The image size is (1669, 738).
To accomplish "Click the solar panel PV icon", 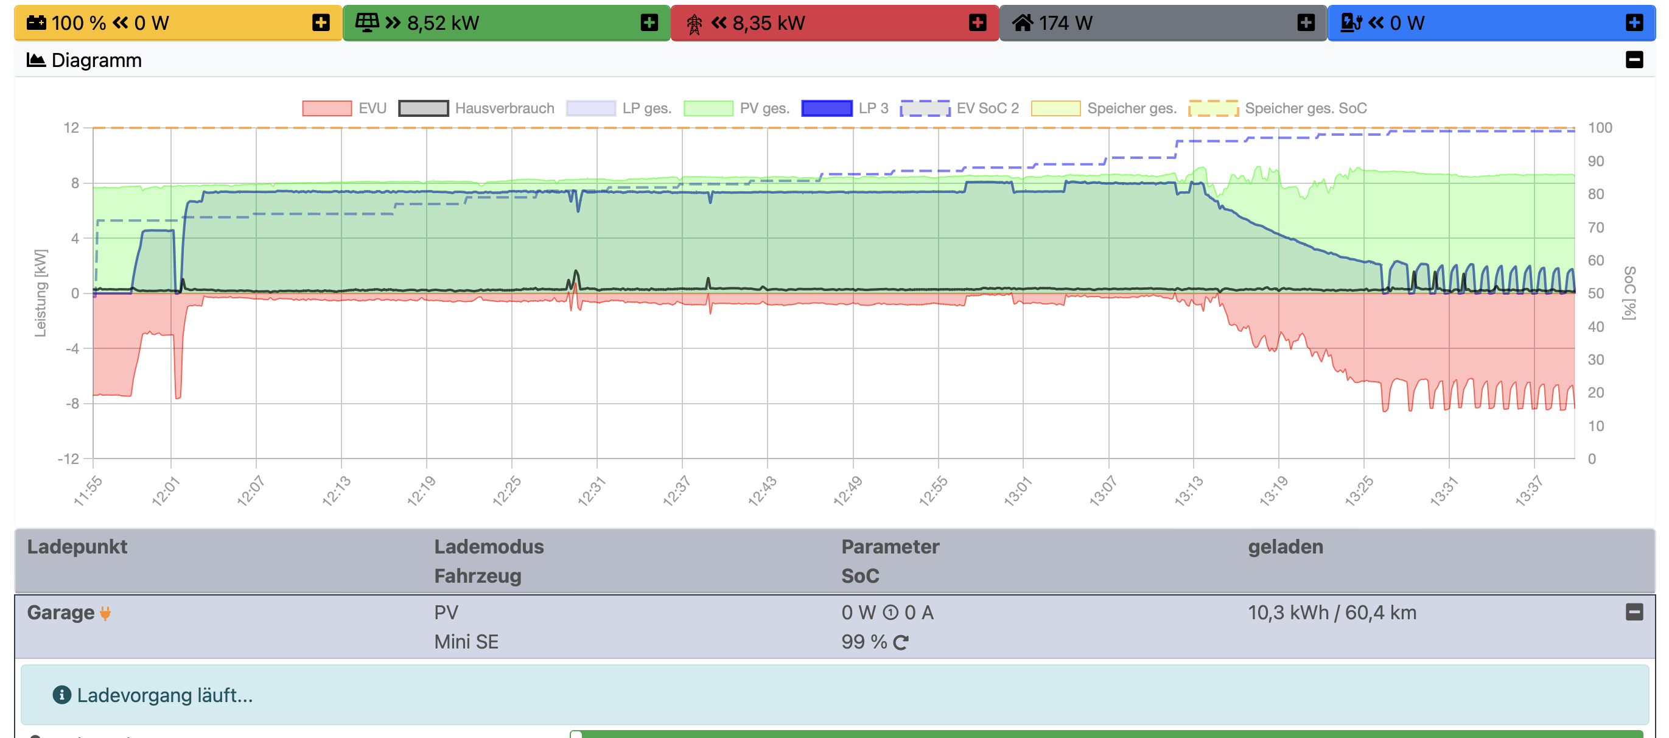I will tap(366, 23).
